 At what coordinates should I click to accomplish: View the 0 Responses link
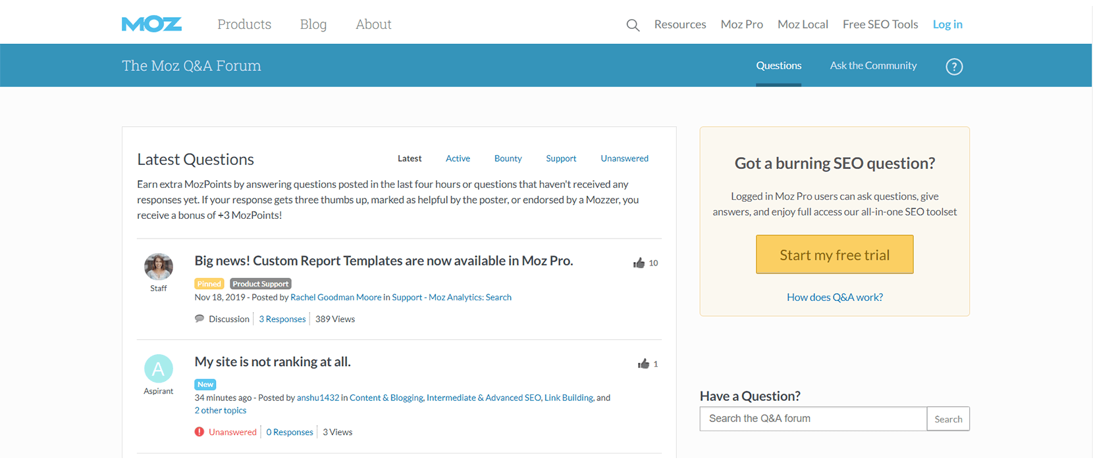[290, 432]
